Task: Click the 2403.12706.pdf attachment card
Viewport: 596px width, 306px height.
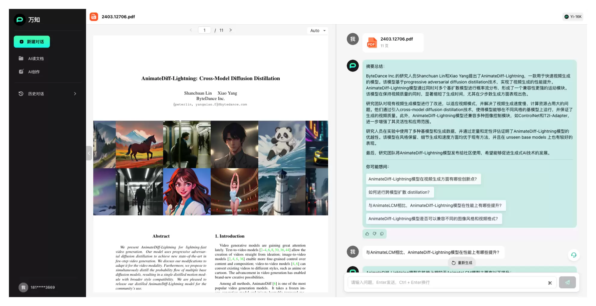Action: [393, 43]
